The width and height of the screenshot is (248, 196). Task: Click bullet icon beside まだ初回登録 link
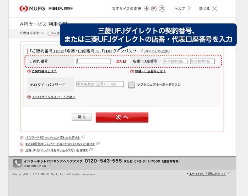click(x=22, y=144)
